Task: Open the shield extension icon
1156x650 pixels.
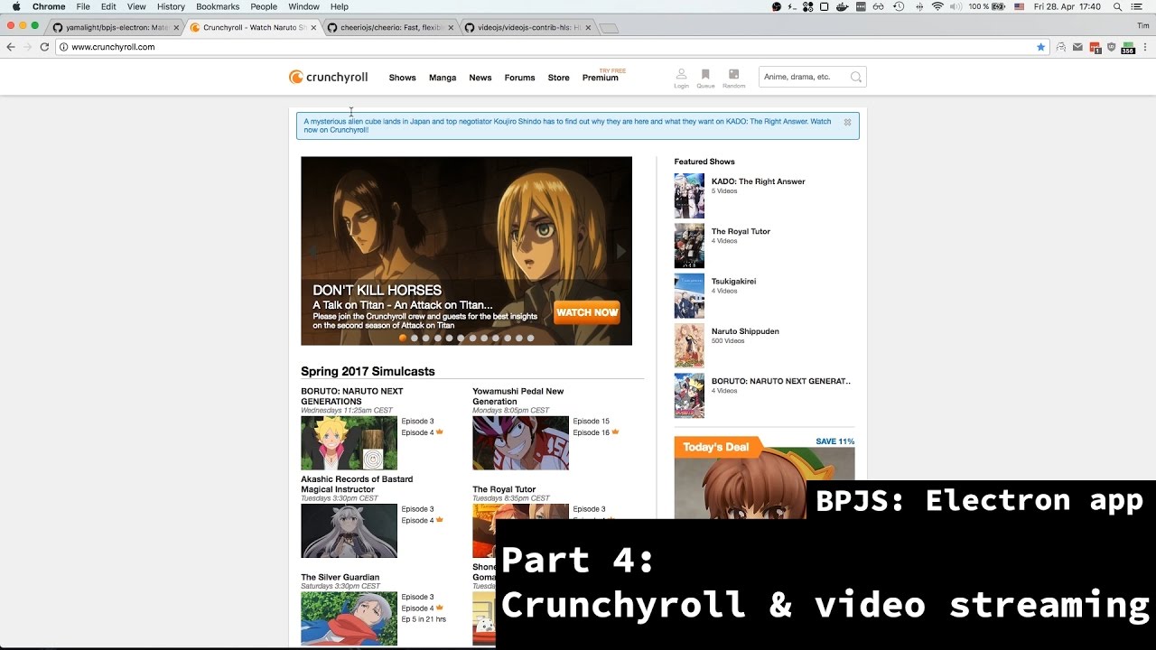Action: [x=1111, y=47]
